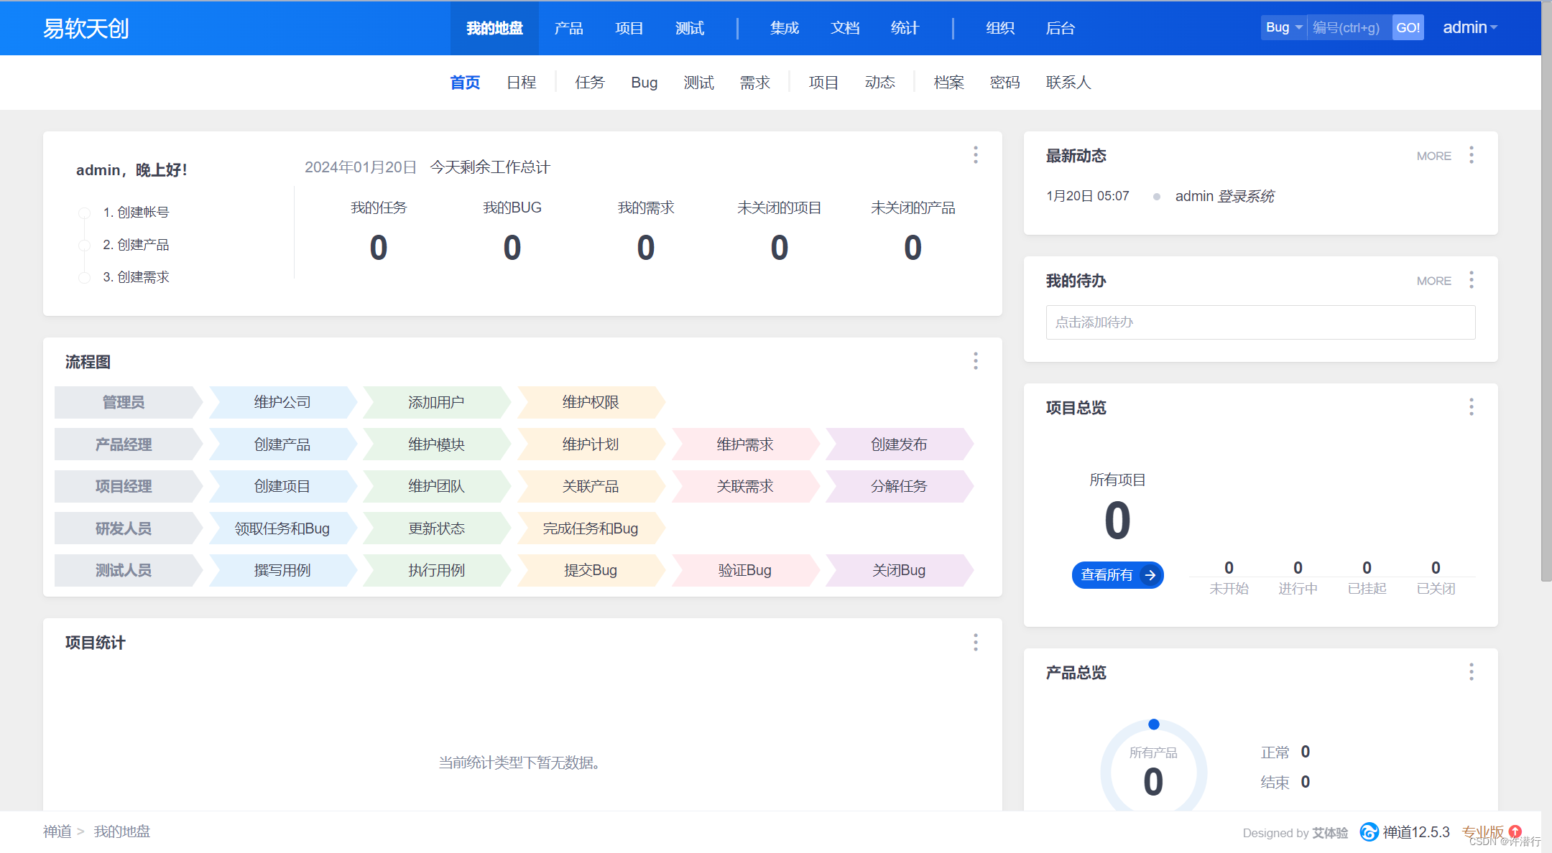
Task: Click 维护公司 flowchart step
Action: point(282,402)
